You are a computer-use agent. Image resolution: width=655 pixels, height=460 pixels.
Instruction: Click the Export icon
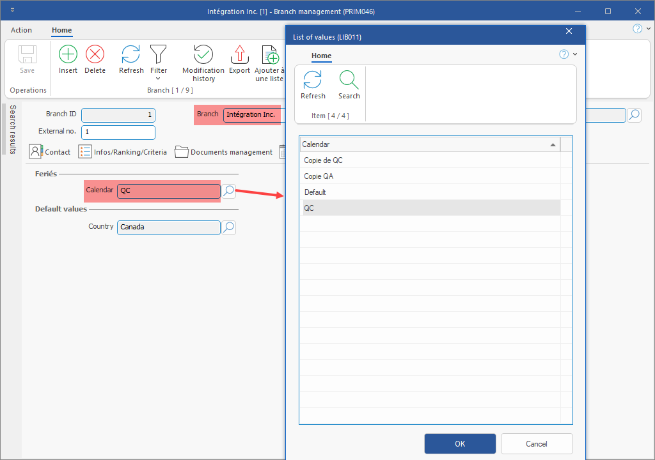point(239,55)
